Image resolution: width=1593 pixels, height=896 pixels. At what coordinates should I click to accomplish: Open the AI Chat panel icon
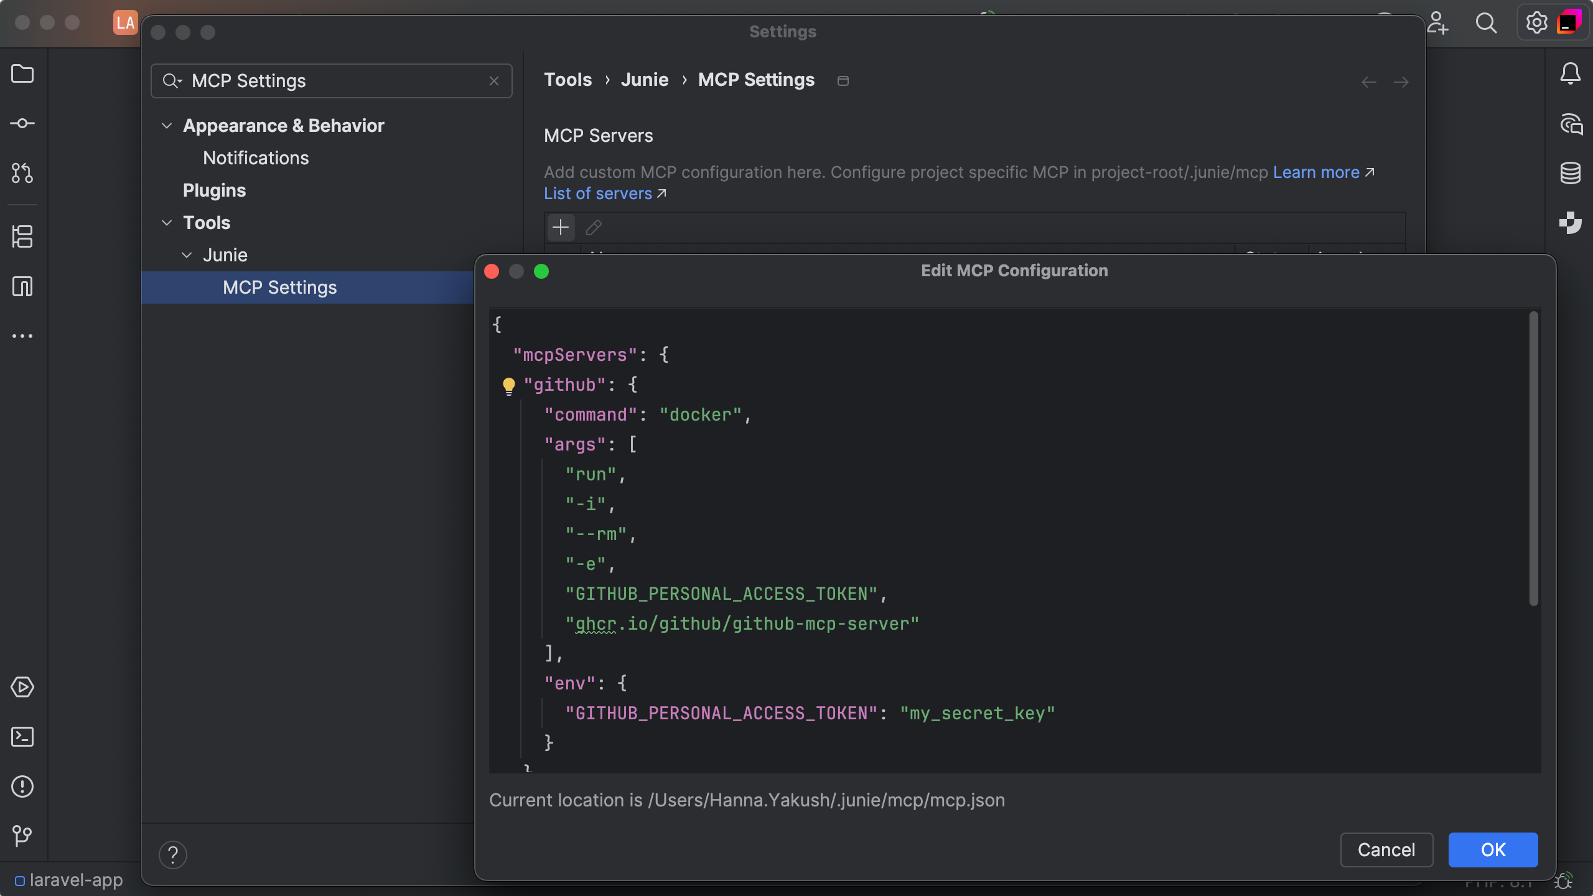[1571, 123]
